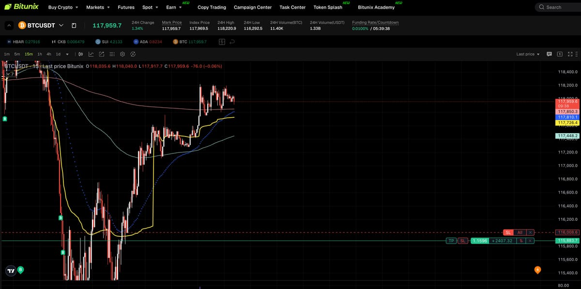Image resolution: width=581 pixels, height=289 pixels.
Task: Expand the 7 indicators legend chevron
Action: pyautogui.click(x=7, y=74)
